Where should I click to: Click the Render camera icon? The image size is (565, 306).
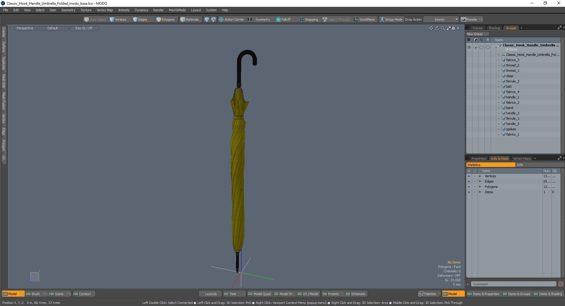pyautogui.click(x=464, y=19)
